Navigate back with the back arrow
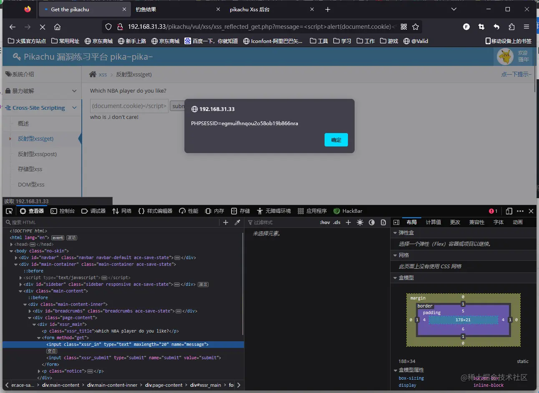Viewport: 539px width, 393px height. click(x=13, y=27)
